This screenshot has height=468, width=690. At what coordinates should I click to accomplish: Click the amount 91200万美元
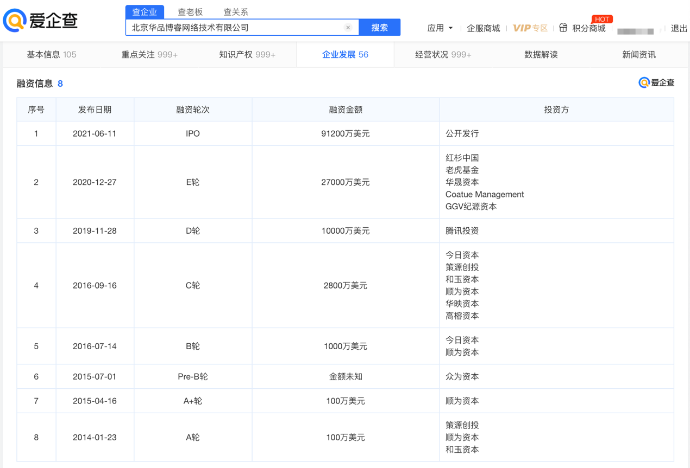[346, 133]
